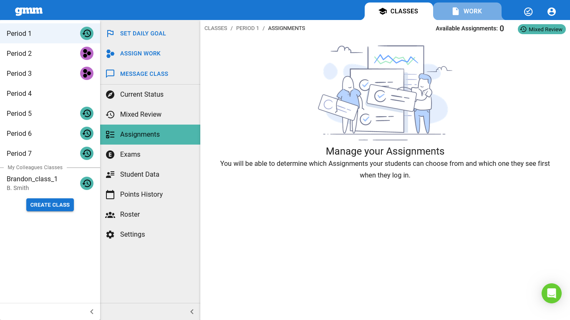The width and height of the screenshot is (570, 320).
Task: Click the gear icon beside Settings
Action: [110, 234]
